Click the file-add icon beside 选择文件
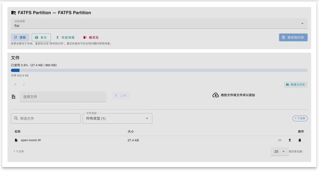The height and width of the screenshot is (171, 319). pos(14,97)
